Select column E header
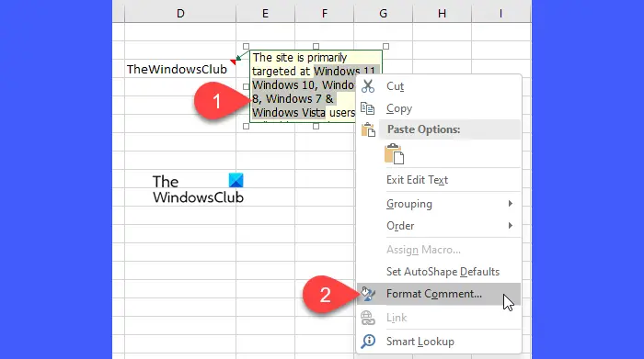 click(265, 13)
